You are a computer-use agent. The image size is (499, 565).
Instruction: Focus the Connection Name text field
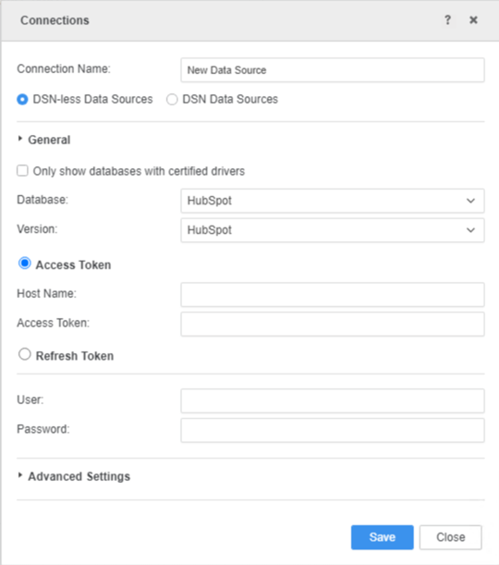click(333, 70)
